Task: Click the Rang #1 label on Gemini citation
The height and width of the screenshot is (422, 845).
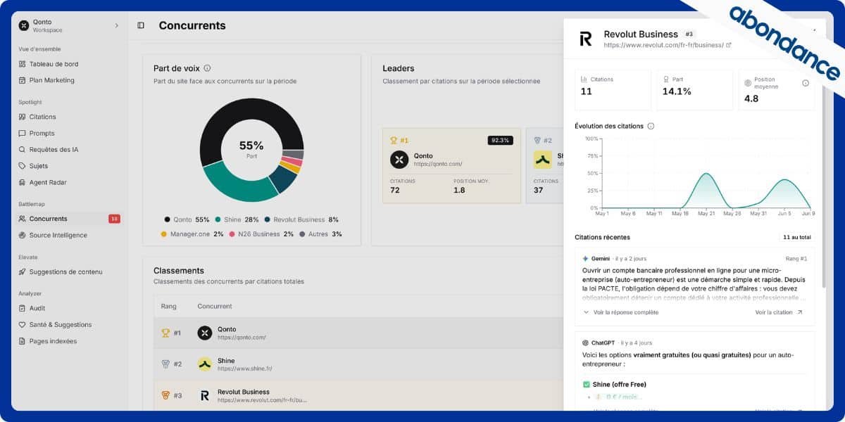Action: 796,259
